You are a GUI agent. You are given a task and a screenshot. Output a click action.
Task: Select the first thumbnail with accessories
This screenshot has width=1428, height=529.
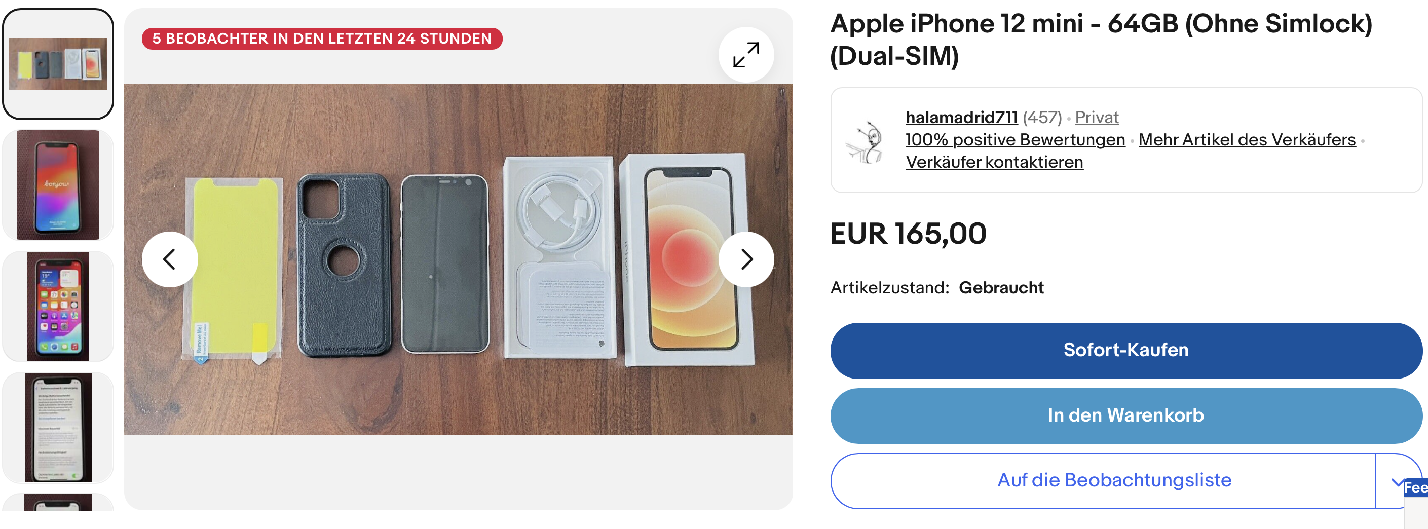coord(58,64)
